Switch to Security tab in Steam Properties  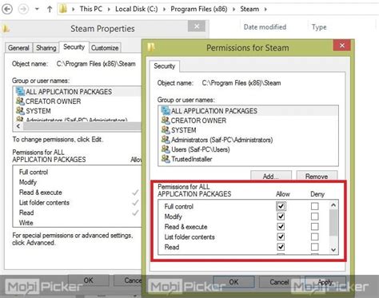click(74, 47)
